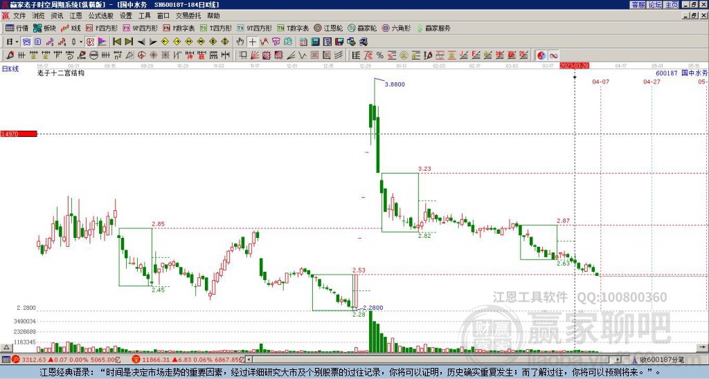
Task: Expand the candlestick chart type dropdown arrow
Action: pos(81,41)
